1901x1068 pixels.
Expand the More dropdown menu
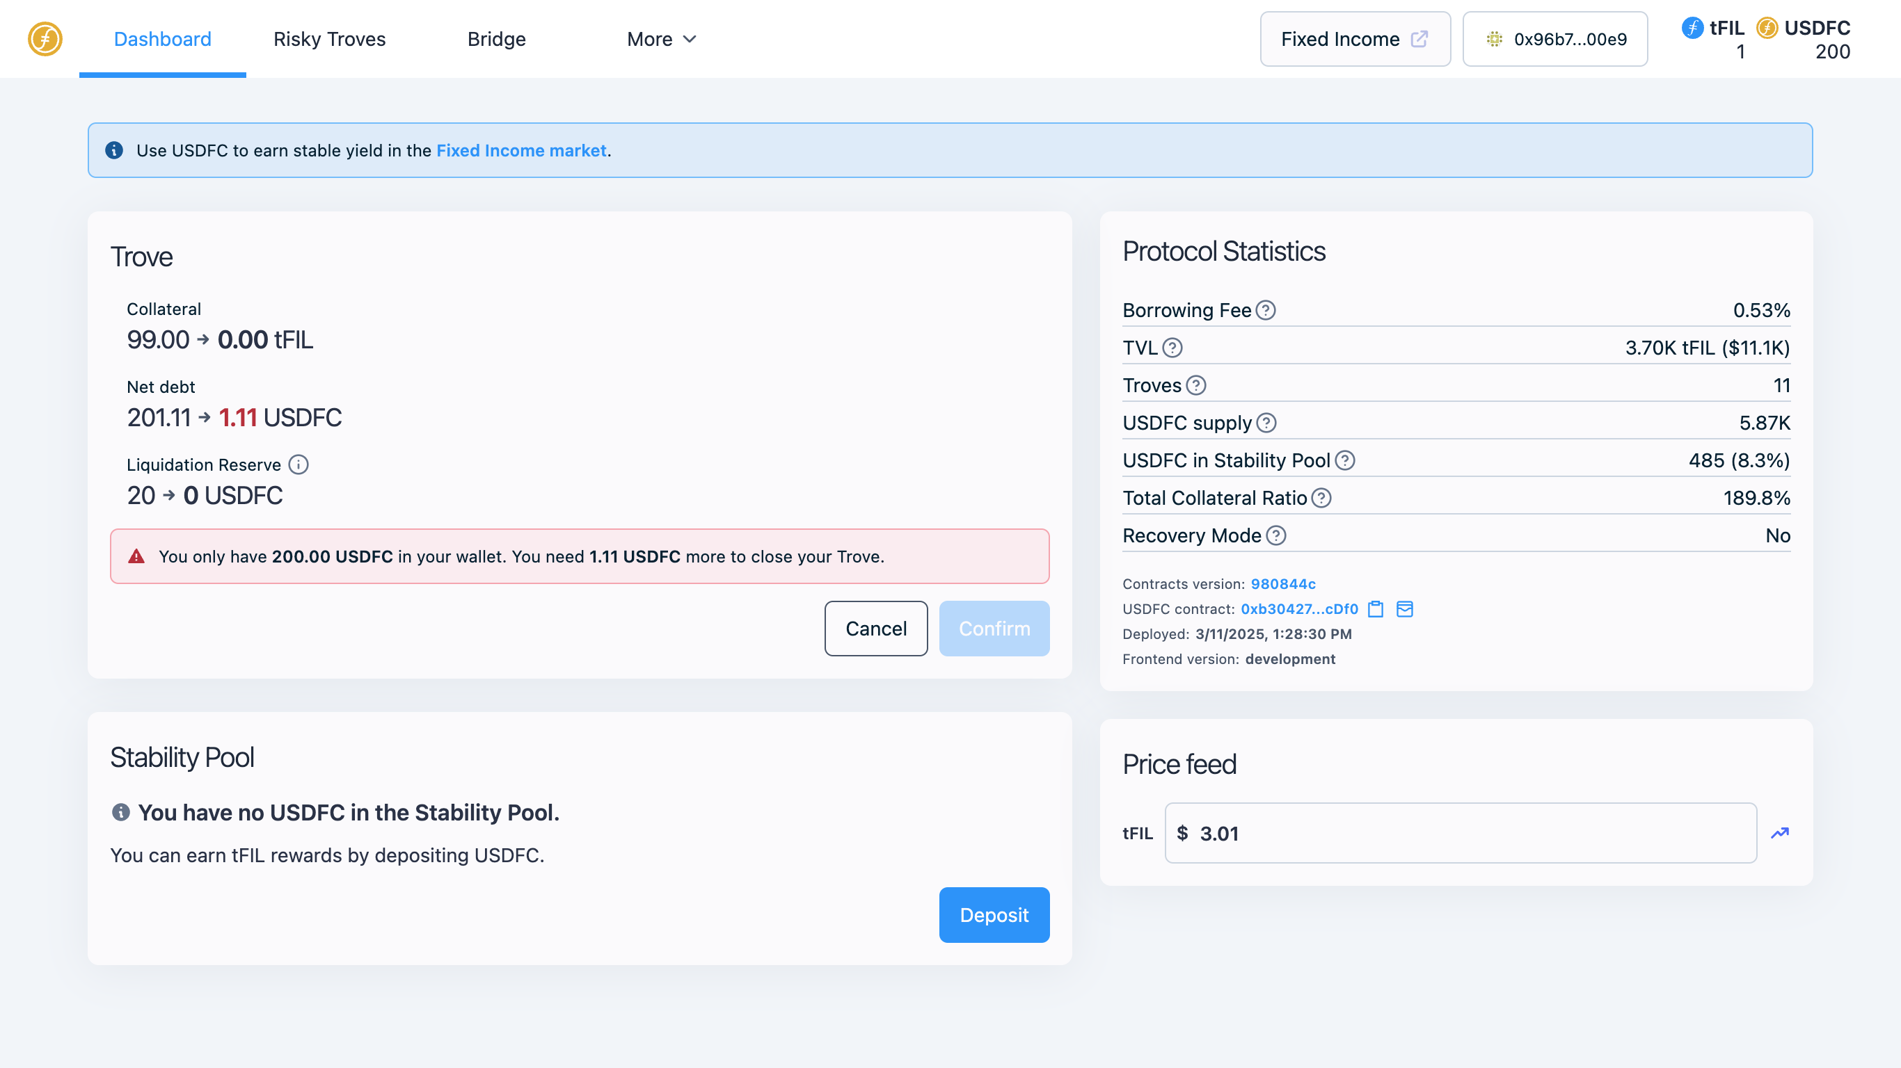[661, 39]
